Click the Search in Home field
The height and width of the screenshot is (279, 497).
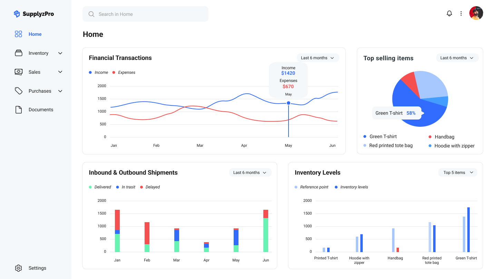pos(145,14)
